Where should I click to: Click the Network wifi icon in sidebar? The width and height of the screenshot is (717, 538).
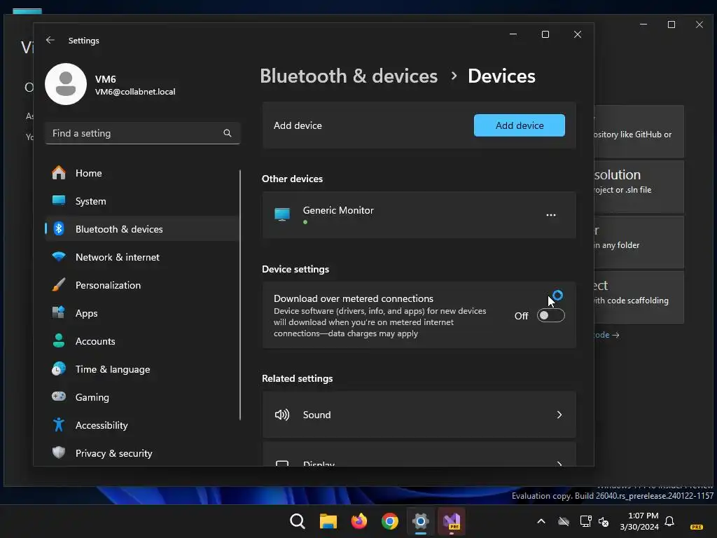pos(59,256)
